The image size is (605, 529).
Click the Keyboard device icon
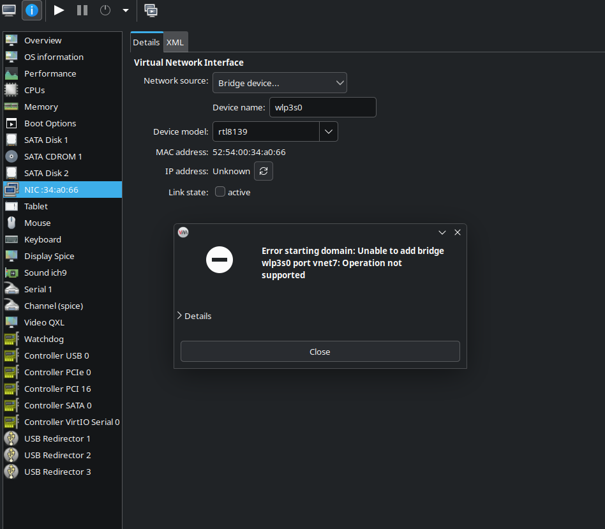point(11,239)
